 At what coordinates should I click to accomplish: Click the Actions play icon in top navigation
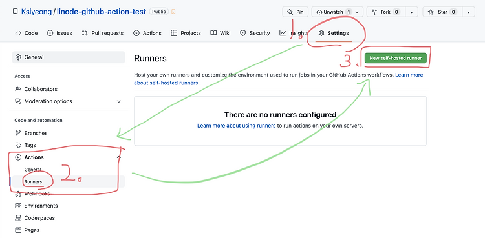(x=136, y=33)
